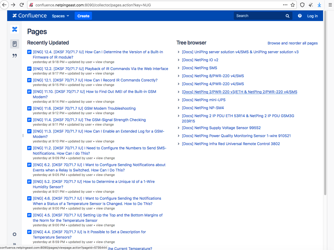The height and width of the screenshot is (250, 334).
Task: Open the Firefox hamburger menu
Action: pyautogui.click(x=330, y=5)
